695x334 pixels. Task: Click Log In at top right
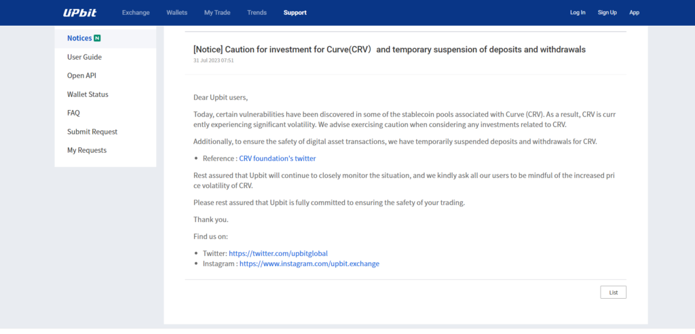coord(578,13)
